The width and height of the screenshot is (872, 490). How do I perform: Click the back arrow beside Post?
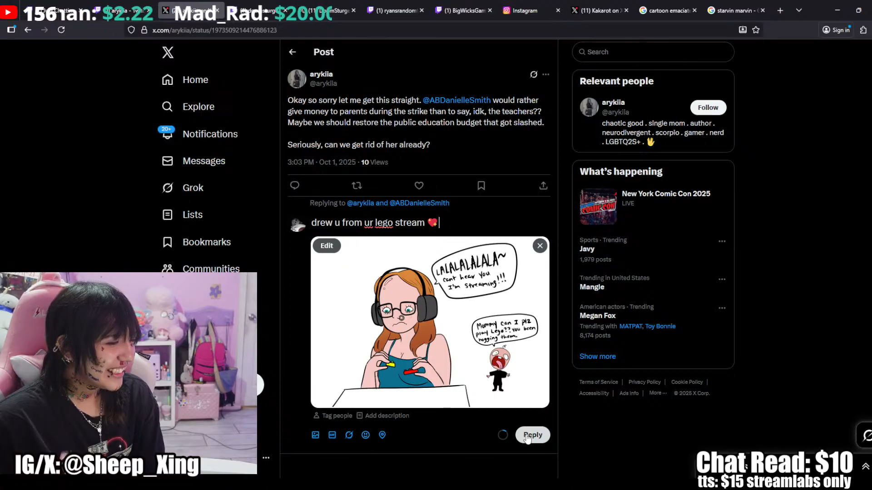coord(292,52)
